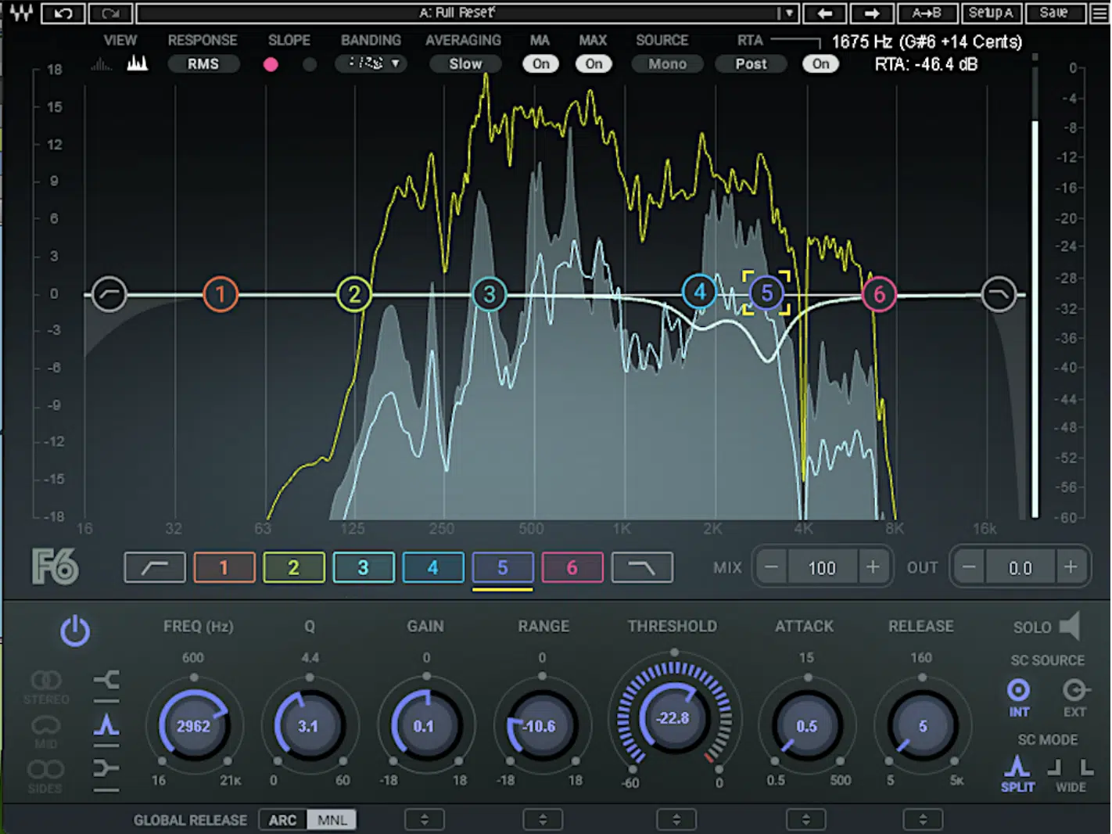Open band 1 tab

click(x=224, y=568)
